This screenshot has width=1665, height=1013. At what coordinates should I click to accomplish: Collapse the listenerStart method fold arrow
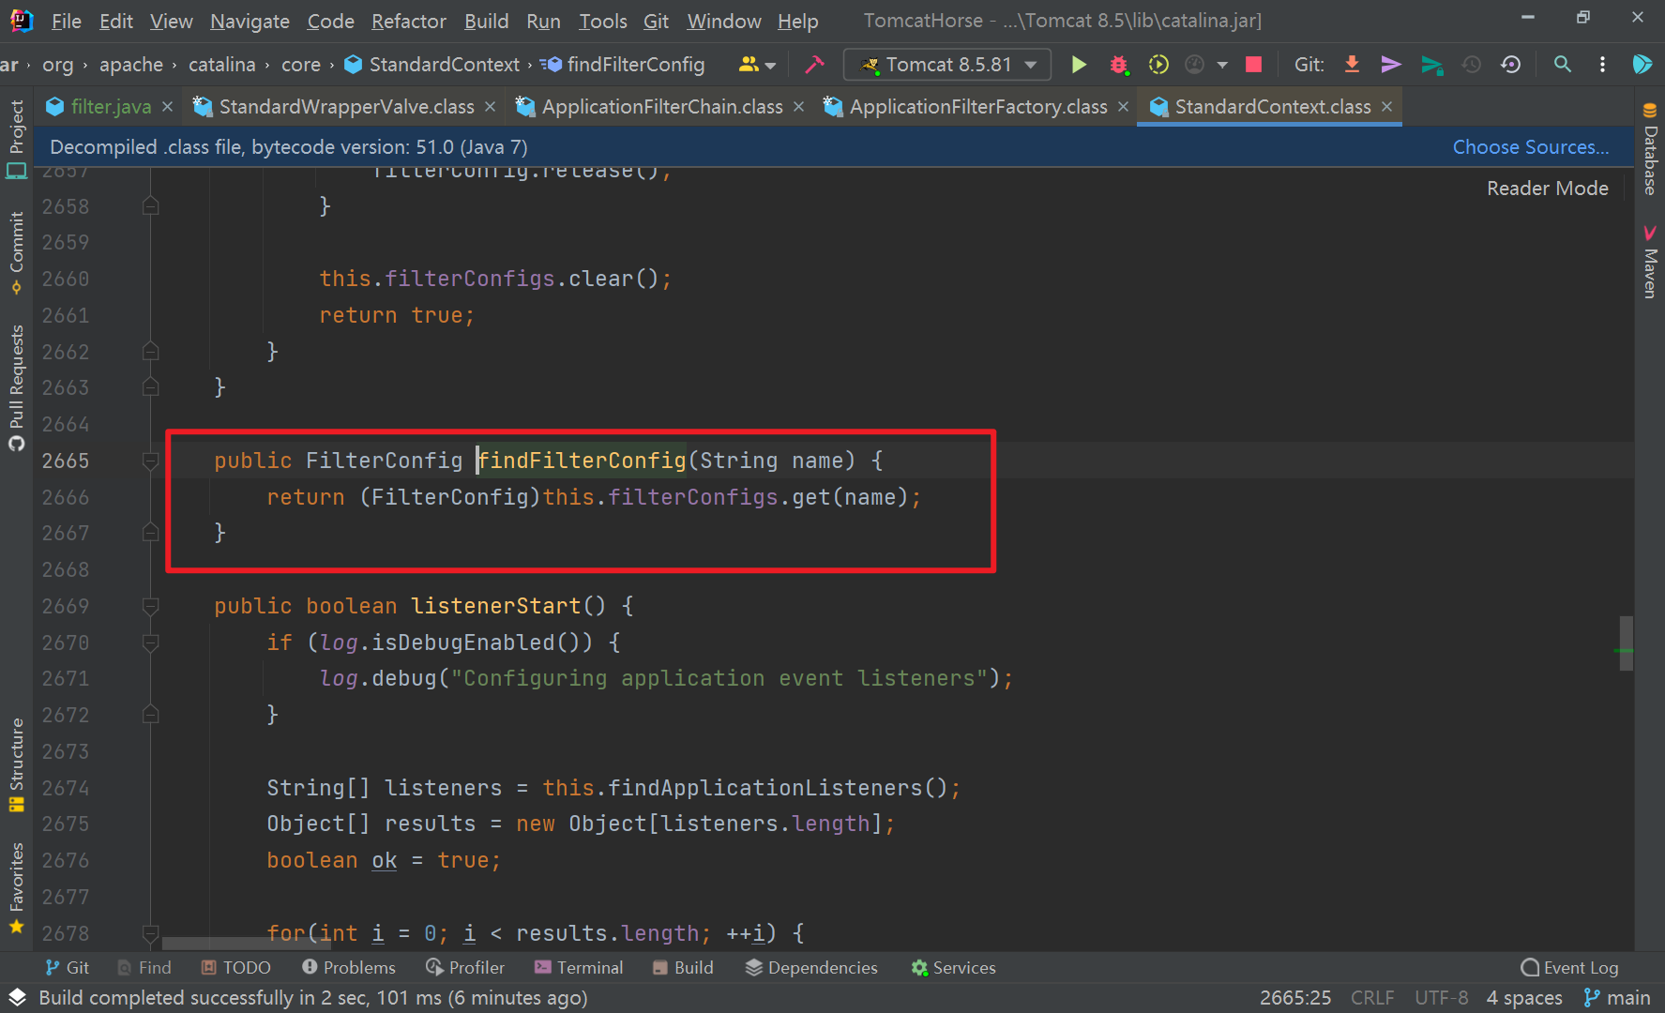pyautogui.click(x=150, y=606)
